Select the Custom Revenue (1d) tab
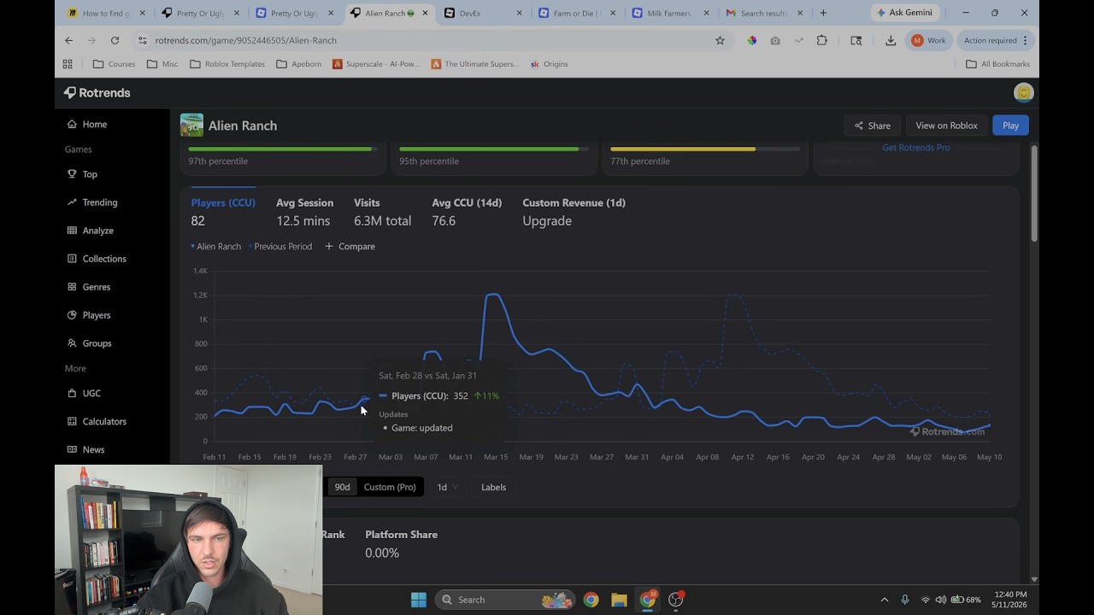Viewport: 1094px width, 615px height. click(573, 211)
